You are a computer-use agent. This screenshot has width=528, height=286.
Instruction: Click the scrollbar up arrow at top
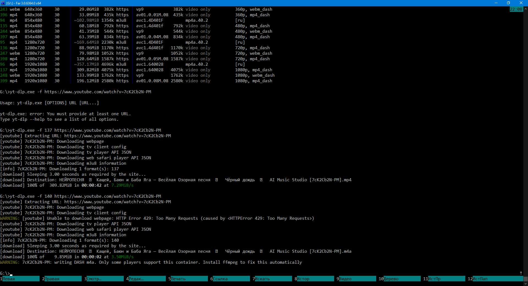tap(526, 9)
